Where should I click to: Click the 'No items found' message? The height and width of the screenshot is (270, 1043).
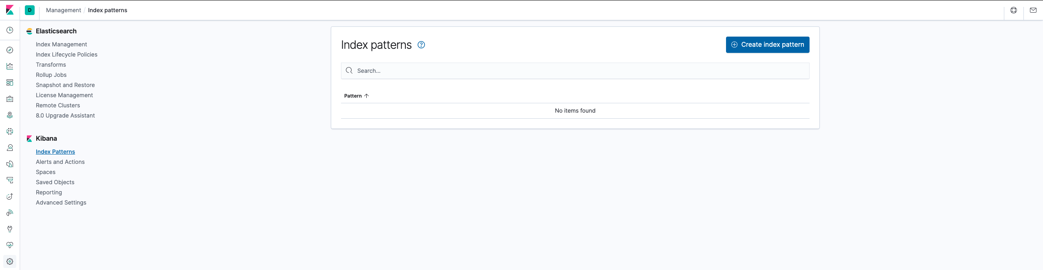[575, 111]
